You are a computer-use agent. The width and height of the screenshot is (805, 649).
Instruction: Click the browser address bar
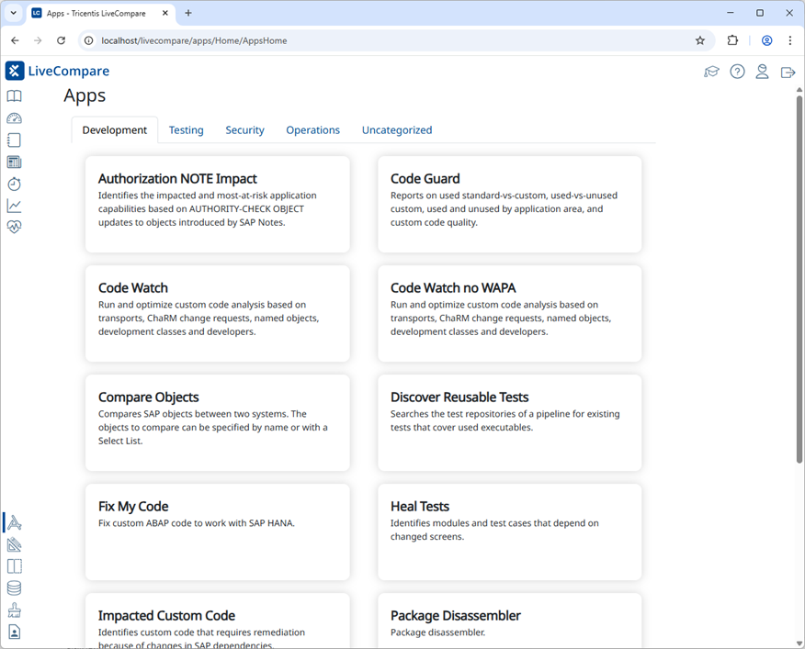tap(386, 40)
